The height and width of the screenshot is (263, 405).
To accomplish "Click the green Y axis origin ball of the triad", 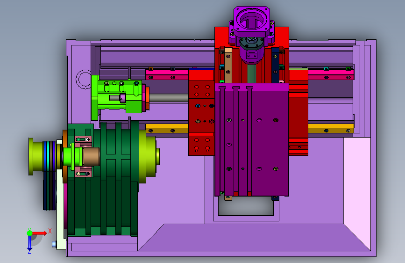I will (29, 233).
